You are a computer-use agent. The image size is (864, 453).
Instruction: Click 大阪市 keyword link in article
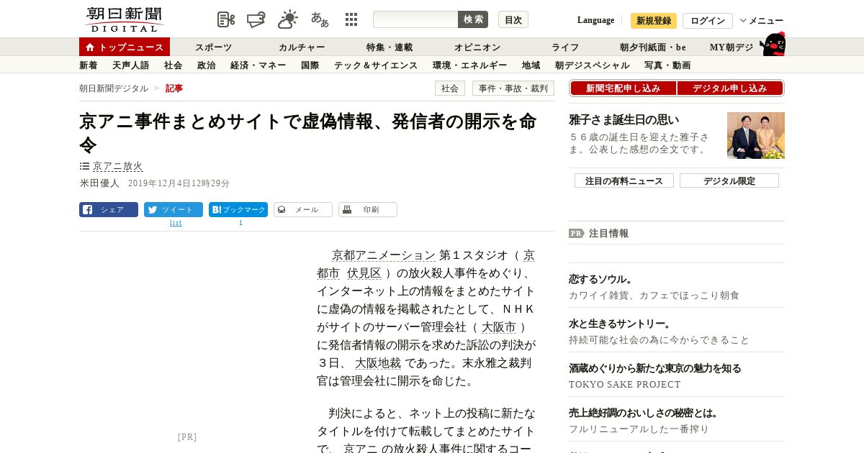499,327
